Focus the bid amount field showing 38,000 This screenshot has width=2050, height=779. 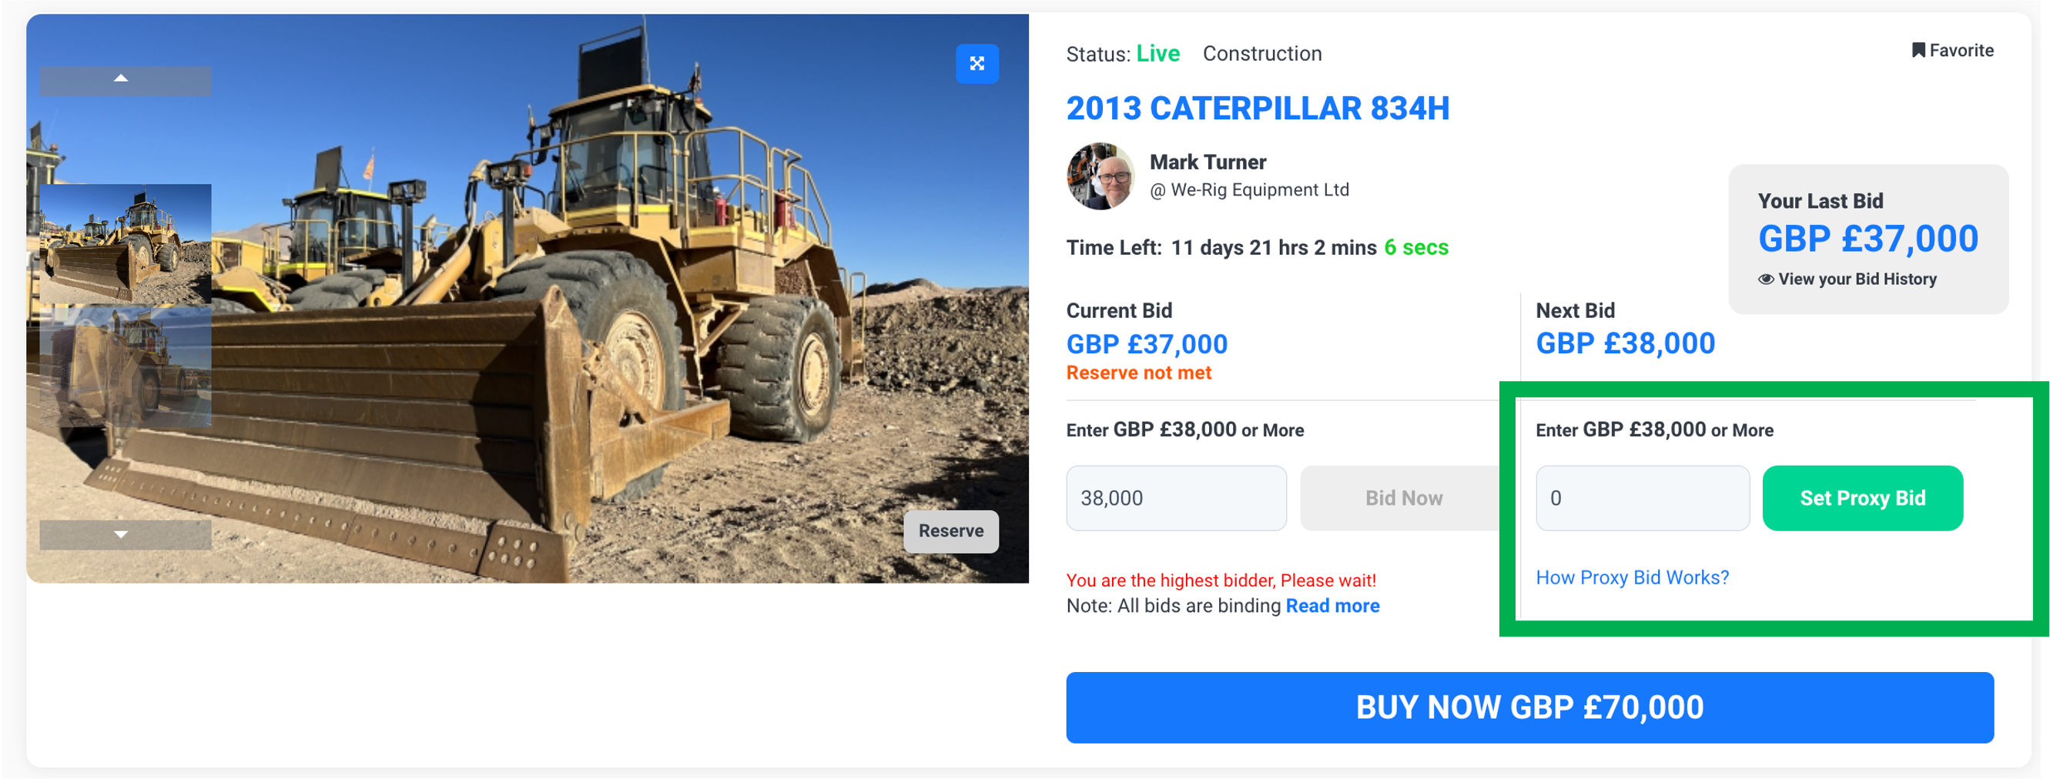[x=1175, y=498]
